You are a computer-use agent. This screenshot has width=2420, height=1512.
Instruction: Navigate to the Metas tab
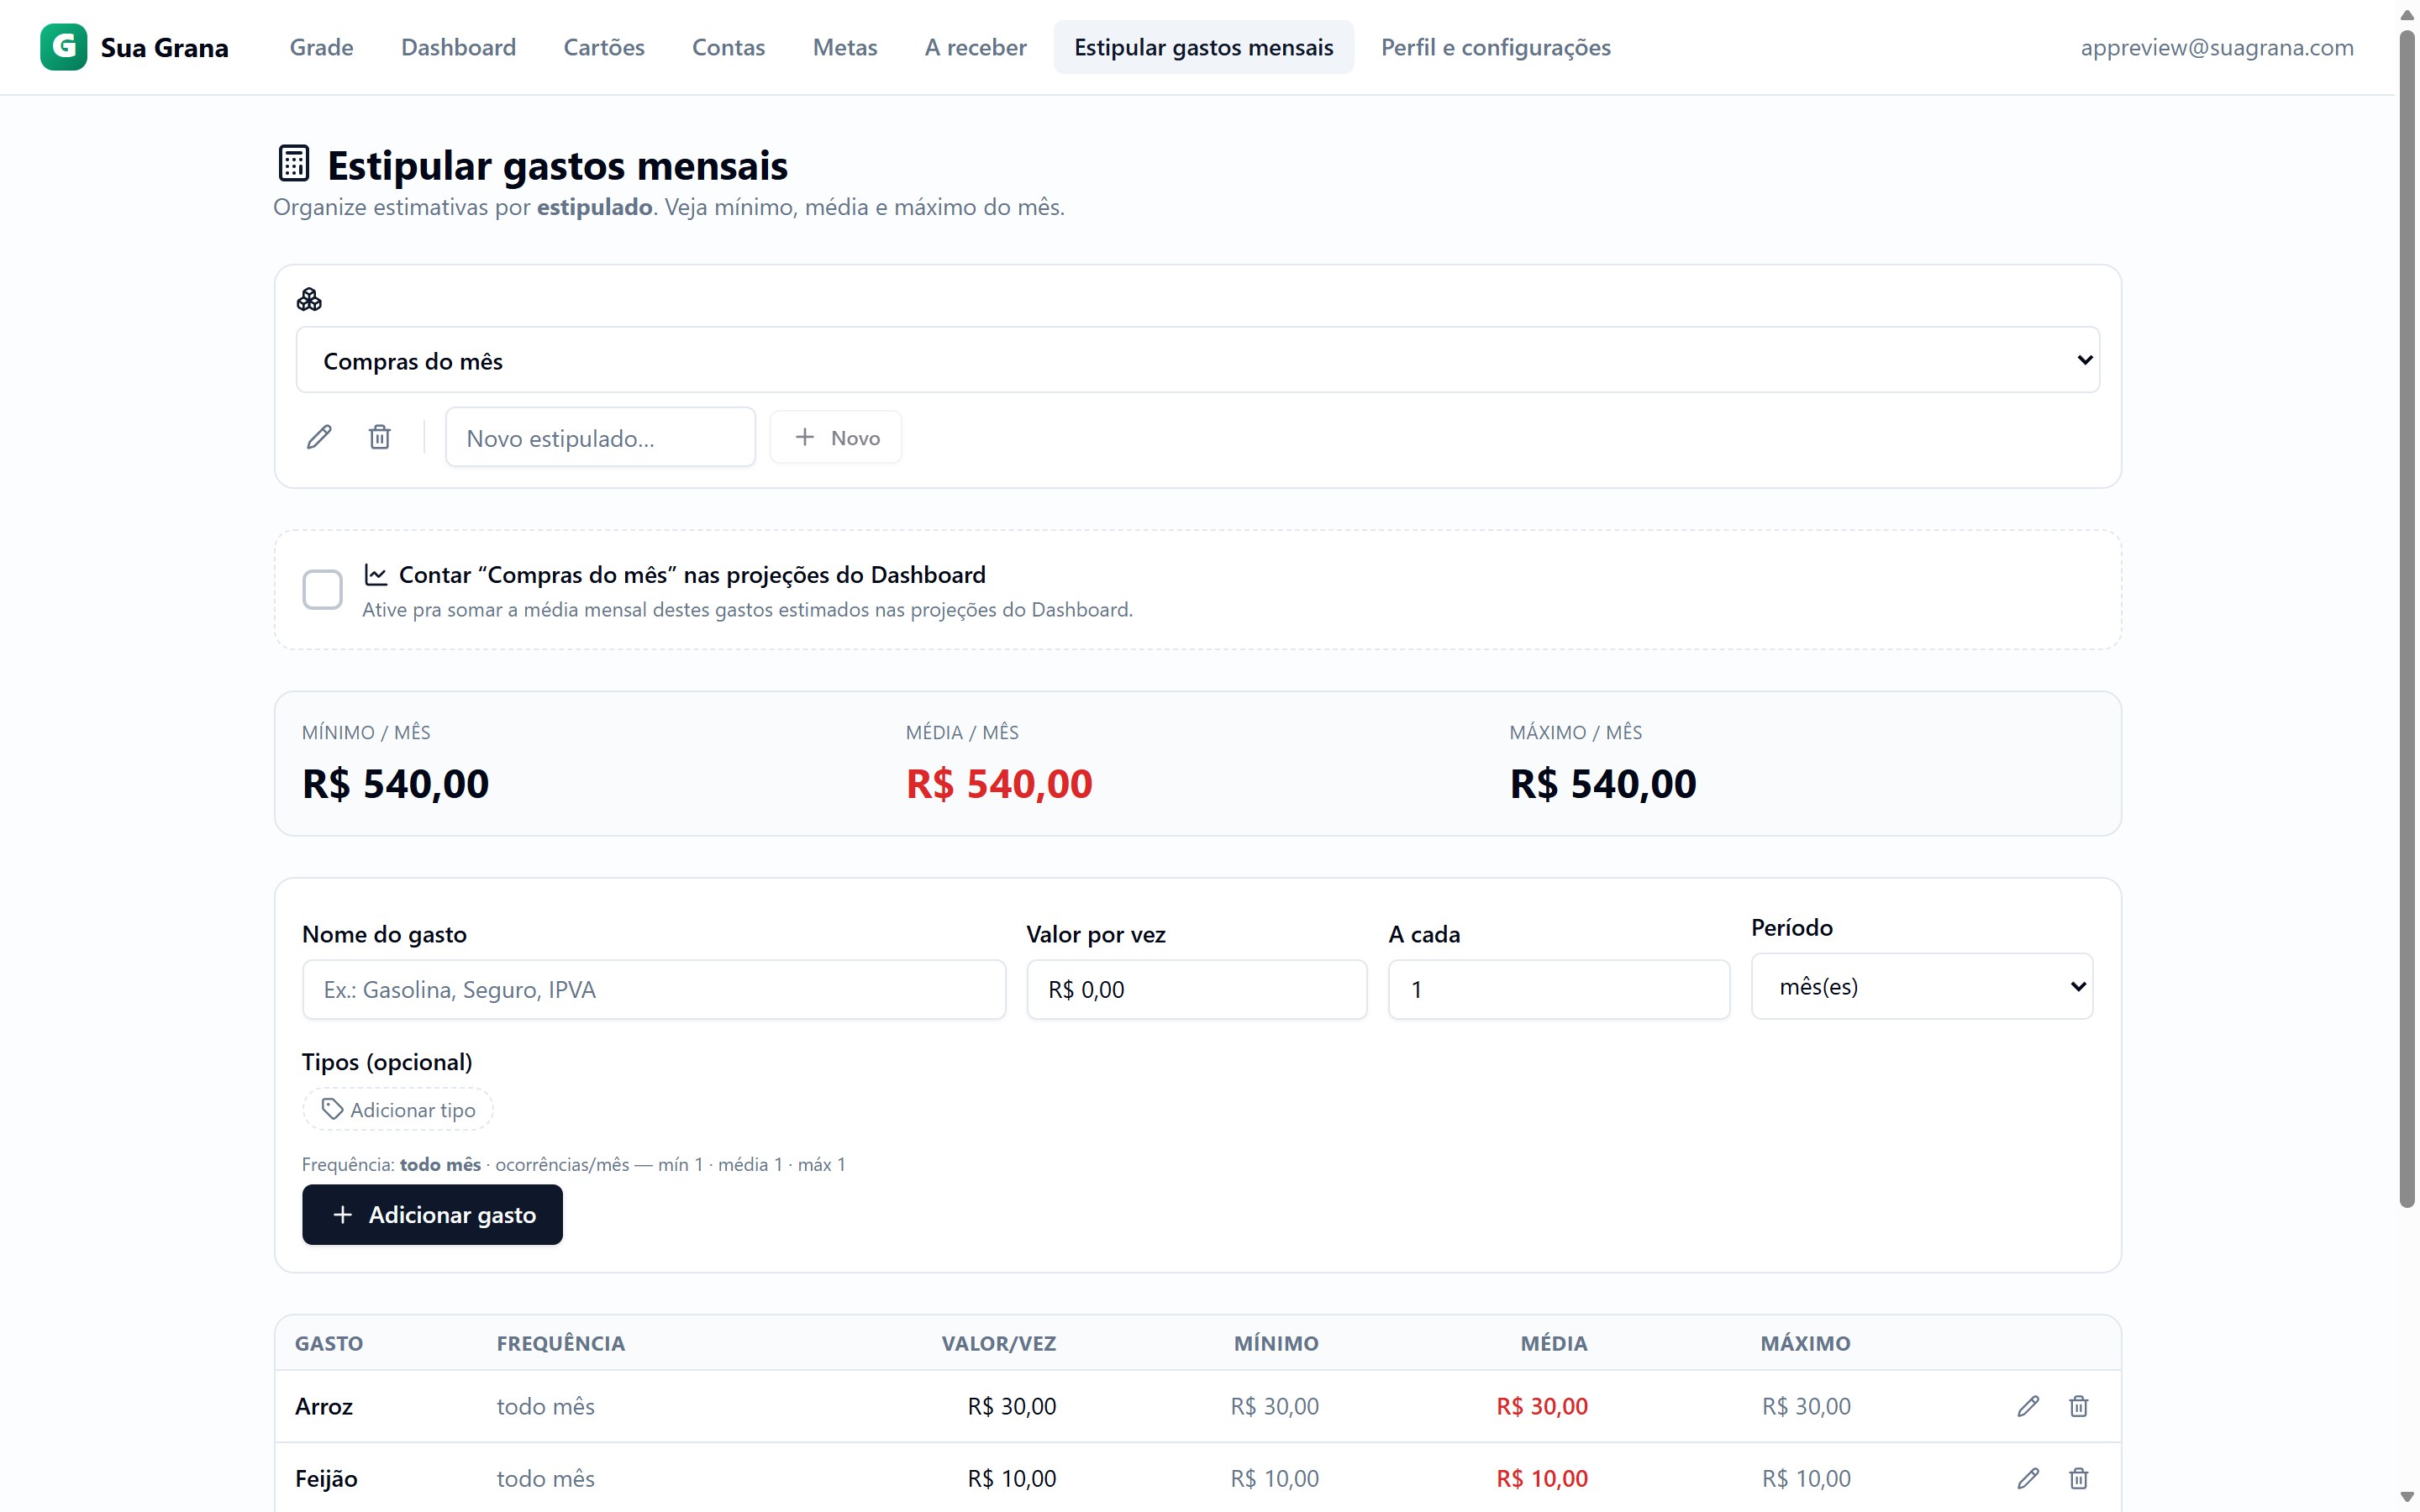[x=845, y=47]
